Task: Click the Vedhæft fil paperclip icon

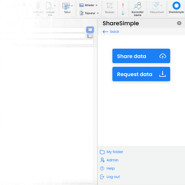Action: (38, 6)
